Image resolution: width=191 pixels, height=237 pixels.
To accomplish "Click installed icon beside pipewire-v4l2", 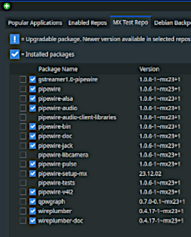I will (x=33, y=192).
